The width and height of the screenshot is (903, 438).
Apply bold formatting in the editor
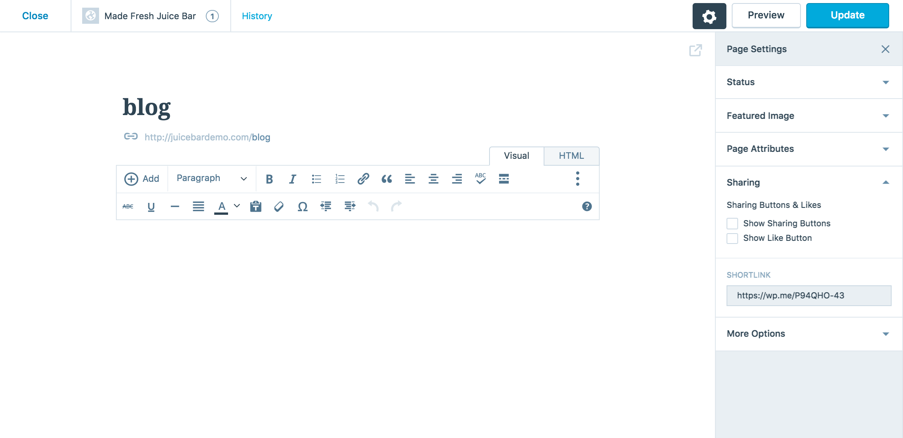pyautogui.click(x=269, y=179)
